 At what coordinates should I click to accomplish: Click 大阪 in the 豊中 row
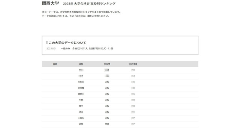[107, 106]
